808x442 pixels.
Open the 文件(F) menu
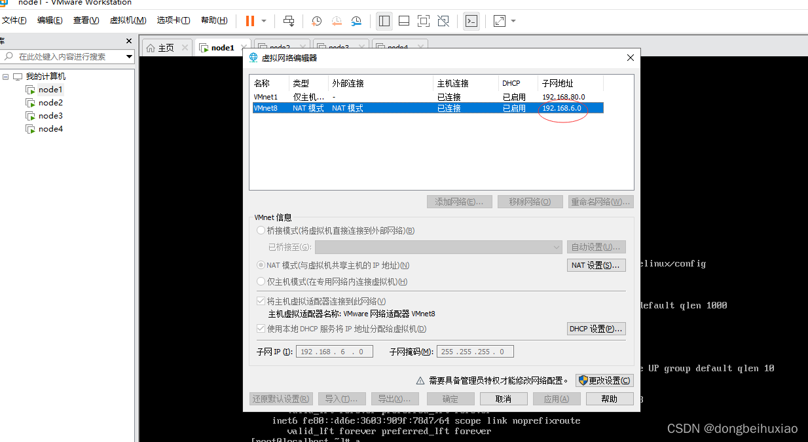tap(14, 20)
